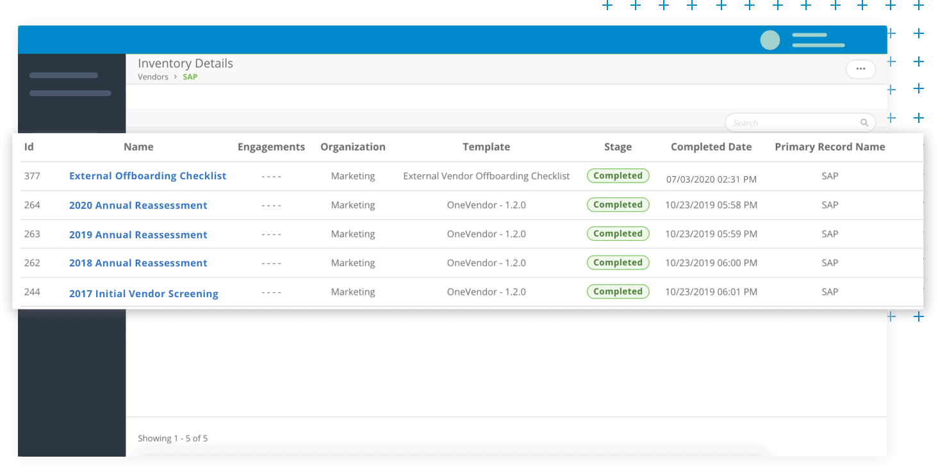Sort by the Completed Date column header
Viewport: 938px width, 474px height.
(x=711, y=147)
